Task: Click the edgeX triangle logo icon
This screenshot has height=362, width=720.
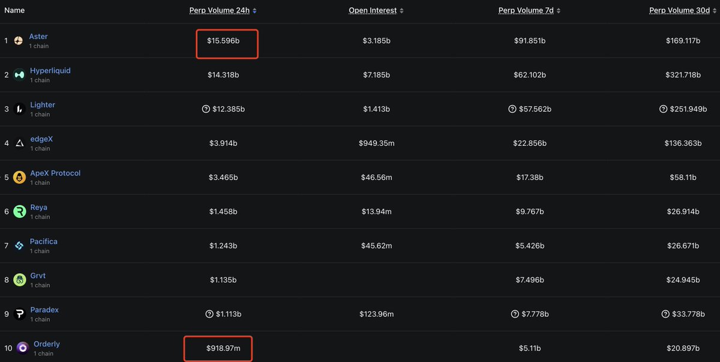Action: (x=19, y=143)
